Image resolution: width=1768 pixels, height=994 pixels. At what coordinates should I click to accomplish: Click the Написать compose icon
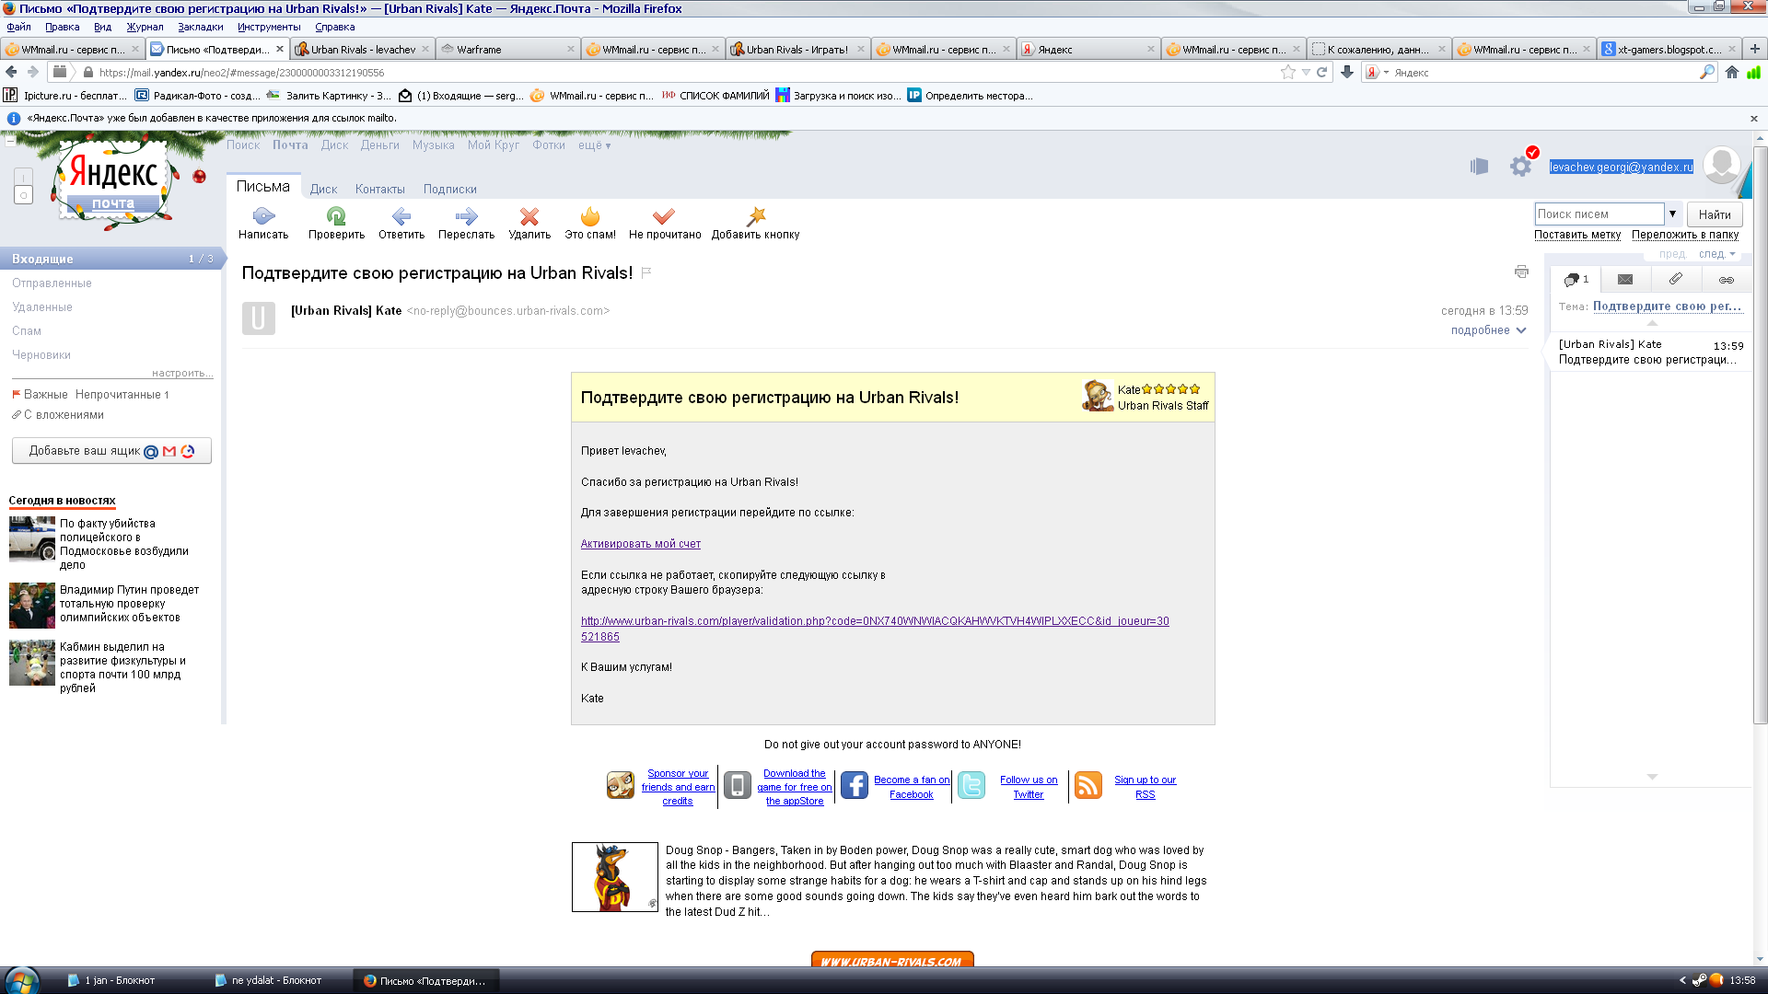263,217
